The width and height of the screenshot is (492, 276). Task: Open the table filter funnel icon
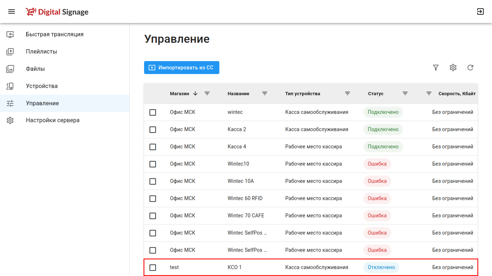[436, 68]
